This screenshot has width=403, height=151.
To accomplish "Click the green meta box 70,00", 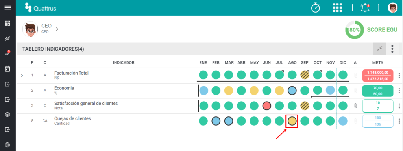I will coord(378,91).
